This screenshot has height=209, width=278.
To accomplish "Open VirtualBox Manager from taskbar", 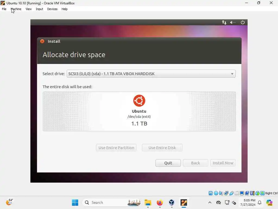I will point(172,202).
